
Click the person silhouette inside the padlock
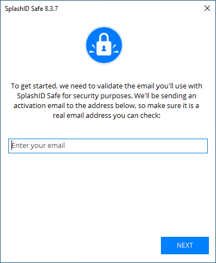(104, 49)
